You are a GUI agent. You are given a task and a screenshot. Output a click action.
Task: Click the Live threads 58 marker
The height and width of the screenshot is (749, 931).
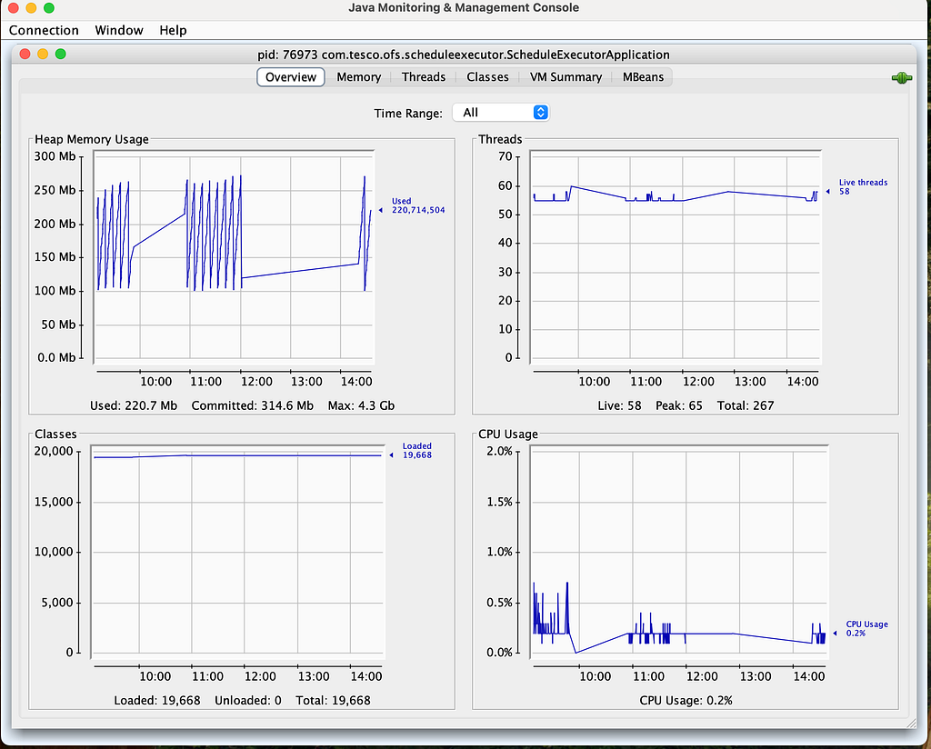(x=857, y=187)
